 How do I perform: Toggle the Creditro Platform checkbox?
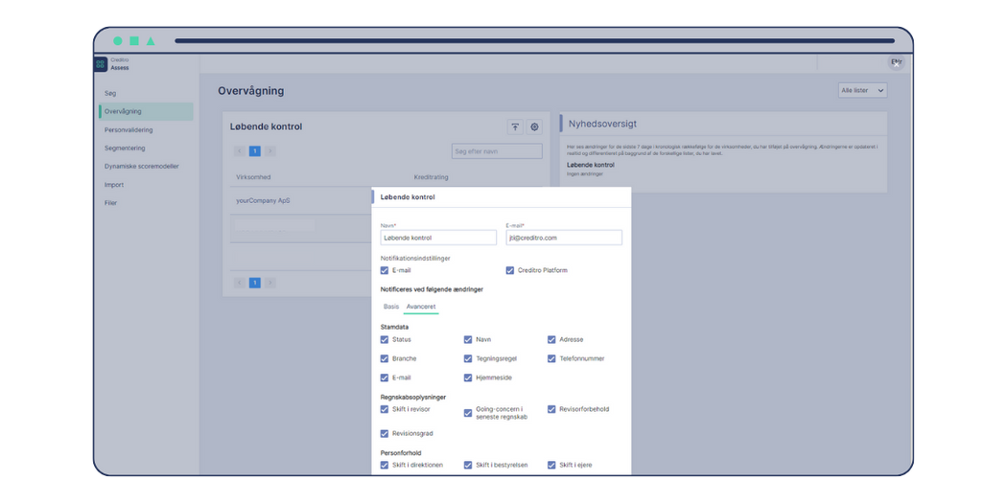coord(510,270)
